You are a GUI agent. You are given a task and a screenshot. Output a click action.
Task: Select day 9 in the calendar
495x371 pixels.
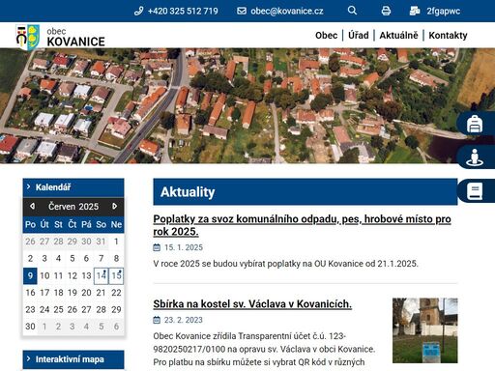coord(30,275)
